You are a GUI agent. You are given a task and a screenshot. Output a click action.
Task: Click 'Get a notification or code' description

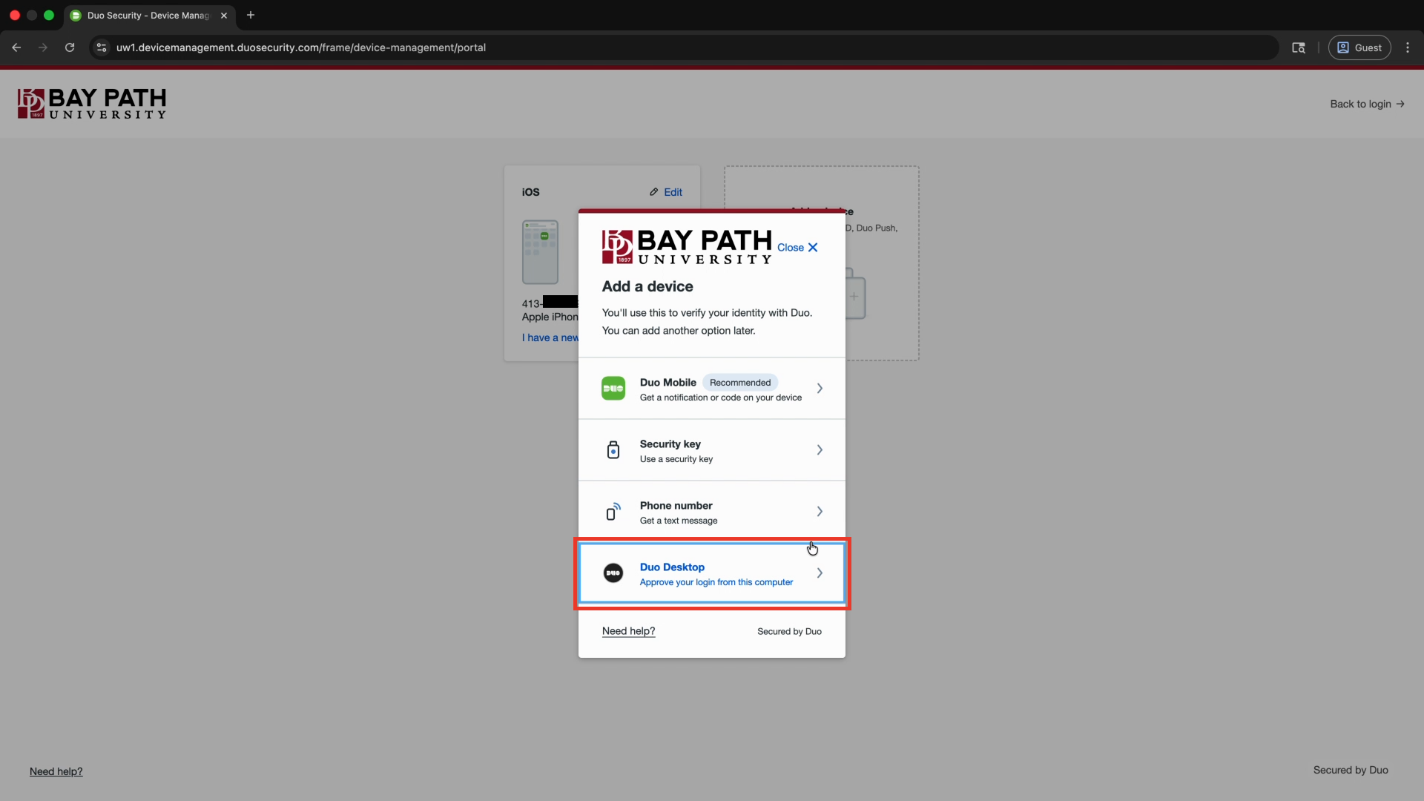pyautogui.click(x=721, y=398)
